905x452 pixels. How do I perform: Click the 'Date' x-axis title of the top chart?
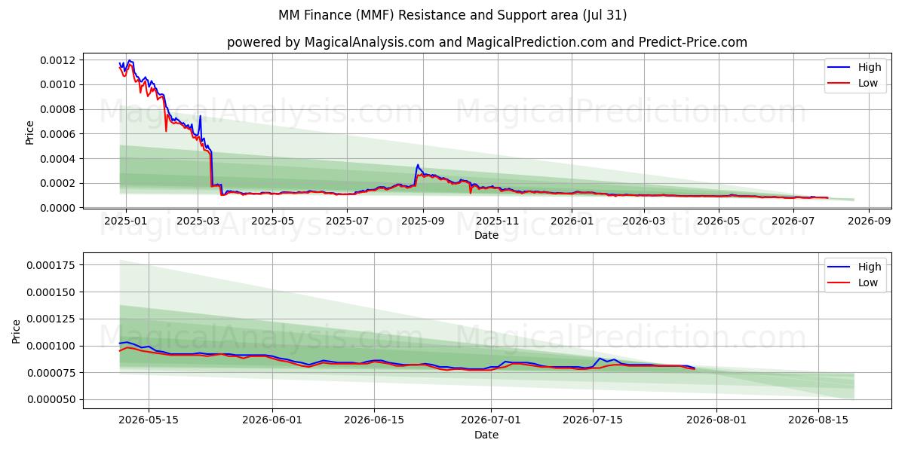[486, 235]
